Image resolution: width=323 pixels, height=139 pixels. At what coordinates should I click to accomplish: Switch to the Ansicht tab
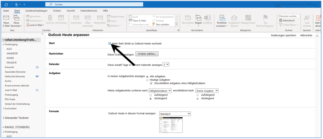coord(71,11)
